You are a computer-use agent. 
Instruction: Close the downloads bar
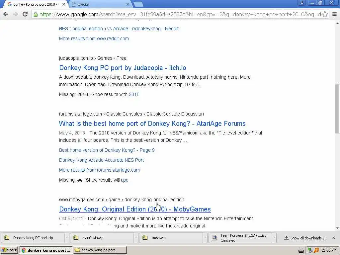click(334, 238)
